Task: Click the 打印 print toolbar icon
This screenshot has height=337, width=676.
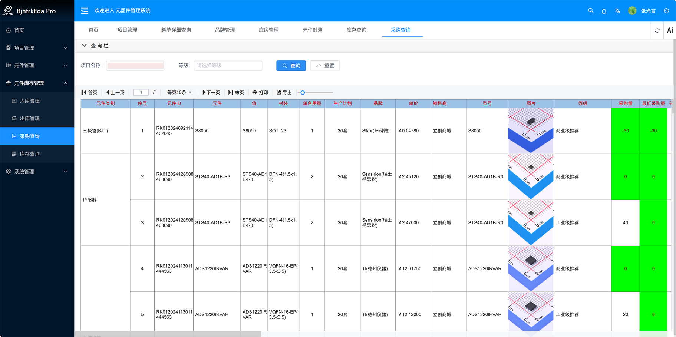Action: [x=260, y=92]
